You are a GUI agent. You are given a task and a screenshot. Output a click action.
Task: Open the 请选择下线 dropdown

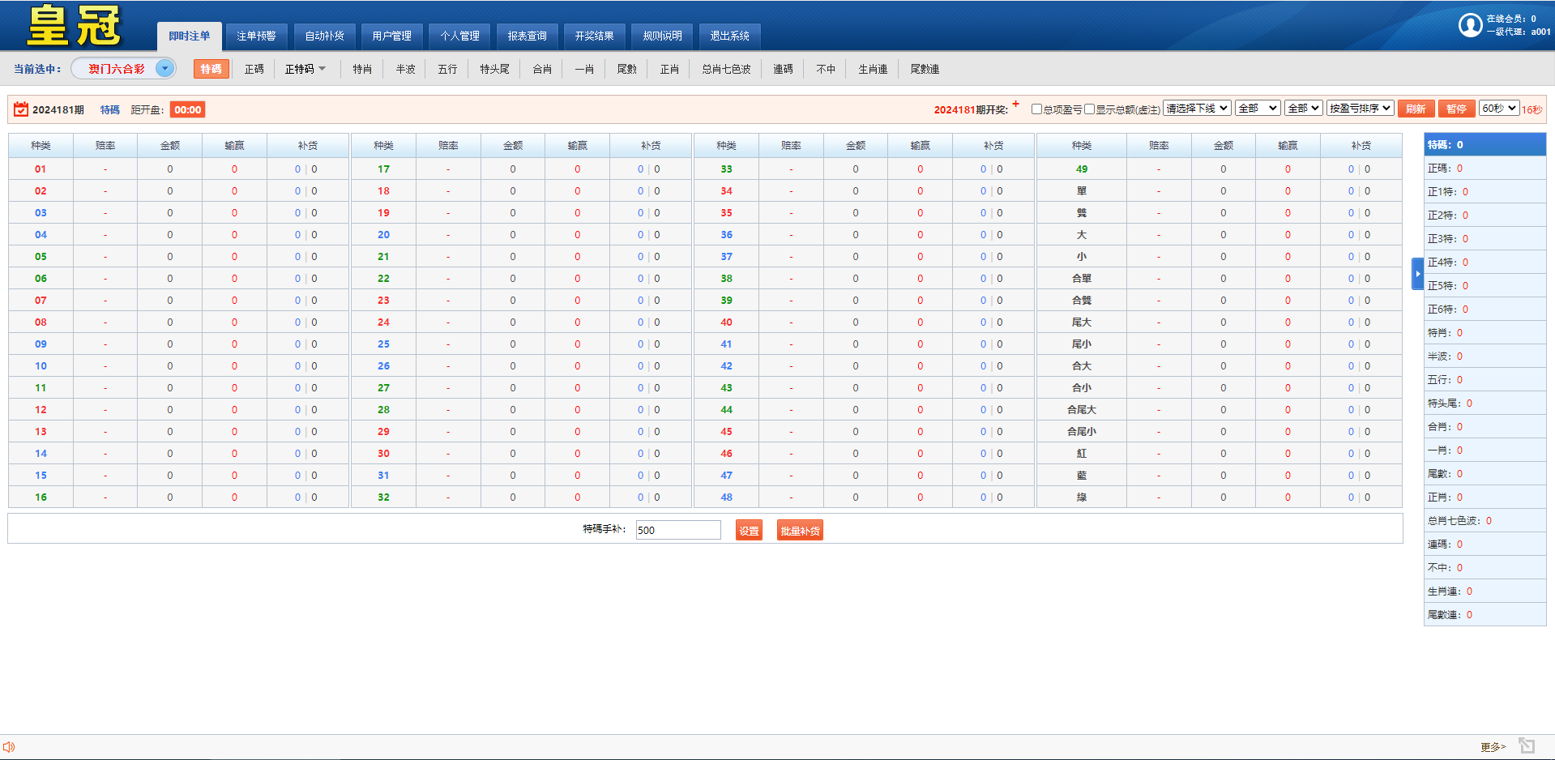(1197, 109)
